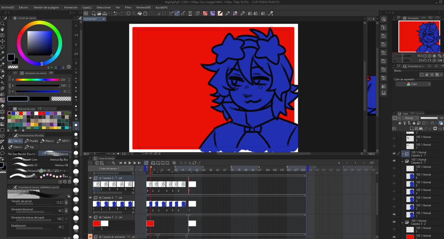Toggle visibility of Carpeta de animación track
The height and width of the screenshot is (239, 444).
pos(90,237)
